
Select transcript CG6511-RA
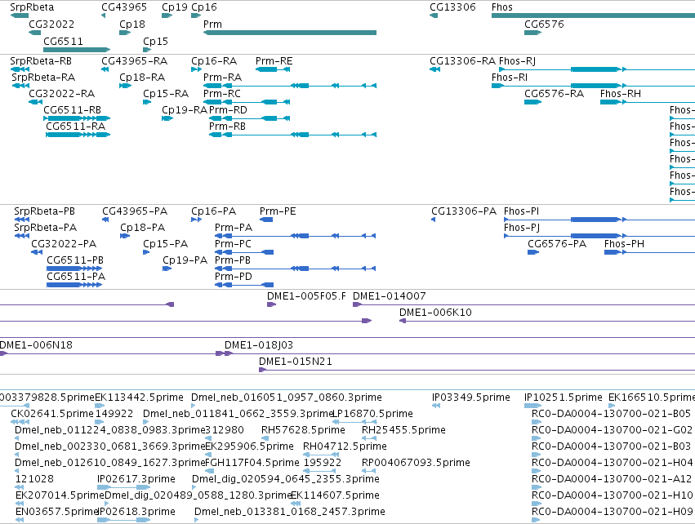[x=76, y=127]
